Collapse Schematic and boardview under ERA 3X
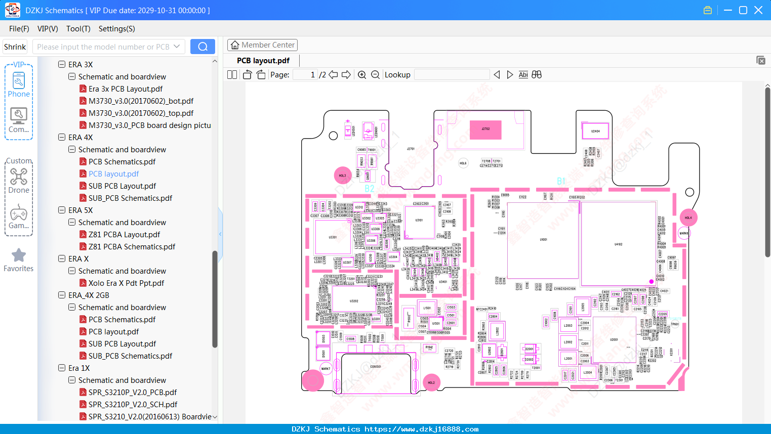 pyautogui.click(x=72, y=76)
